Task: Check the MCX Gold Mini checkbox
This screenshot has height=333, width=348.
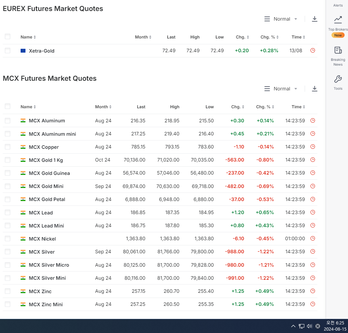Action: coord(8,186)
